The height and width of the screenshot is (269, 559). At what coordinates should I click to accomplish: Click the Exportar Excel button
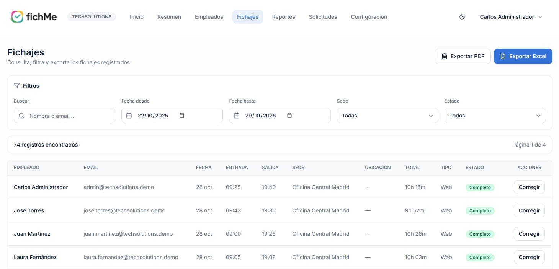(x=523, y=56)
